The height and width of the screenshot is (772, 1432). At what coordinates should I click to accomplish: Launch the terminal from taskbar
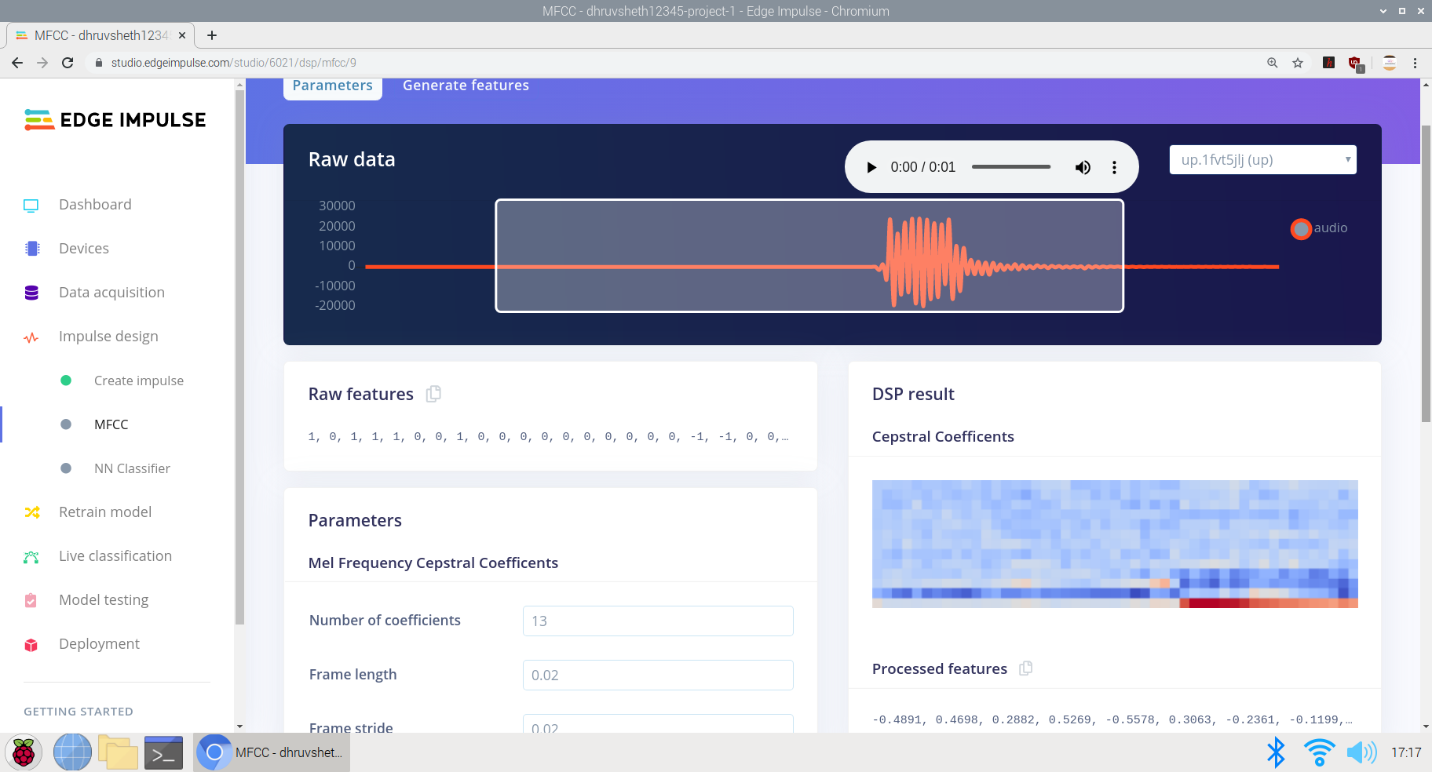[x=163, y=753]
